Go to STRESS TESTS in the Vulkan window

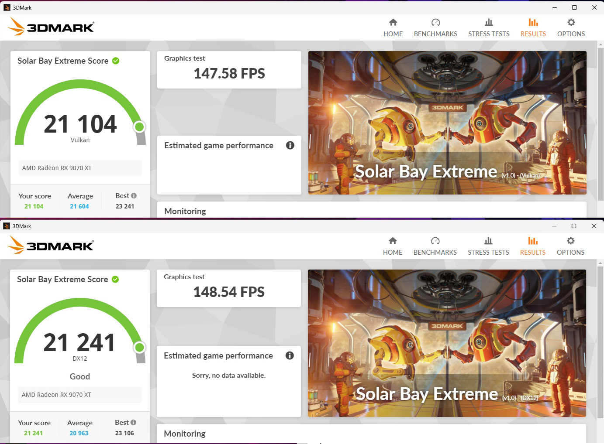tap(489, 27)
